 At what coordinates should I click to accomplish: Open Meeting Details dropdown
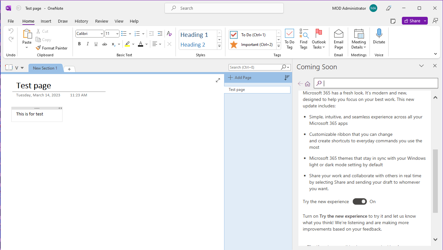click(359, 39)
